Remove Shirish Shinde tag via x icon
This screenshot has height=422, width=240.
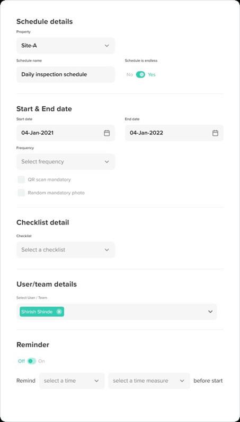point(59,312)
